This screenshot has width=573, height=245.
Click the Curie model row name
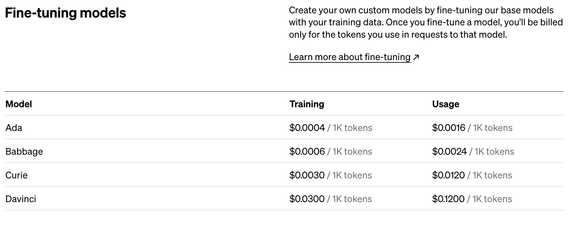(17, 175)
